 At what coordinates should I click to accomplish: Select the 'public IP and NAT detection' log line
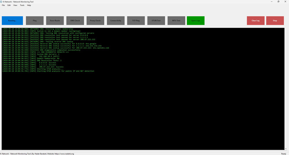(48, 71)
